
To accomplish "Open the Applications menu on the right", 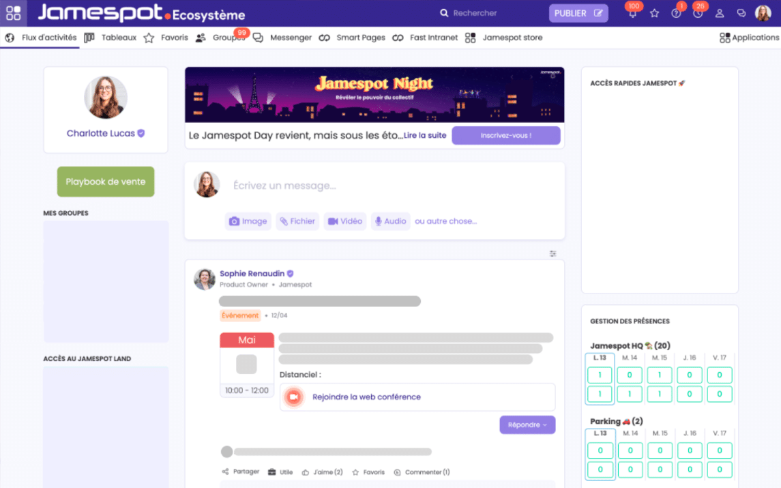I will (749, 38).
